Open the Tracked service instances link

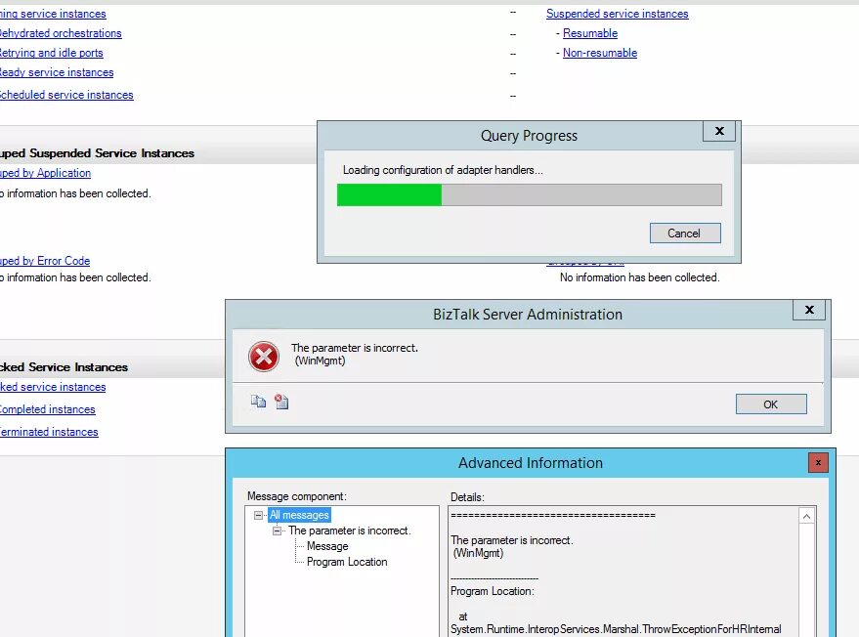tap(53, 387)
